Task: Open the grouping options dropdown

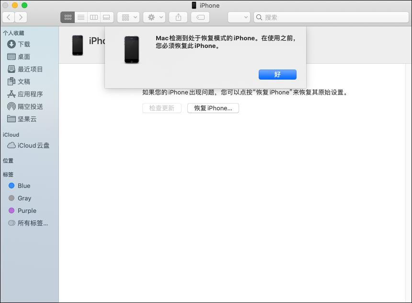Action: coord(127,17)
